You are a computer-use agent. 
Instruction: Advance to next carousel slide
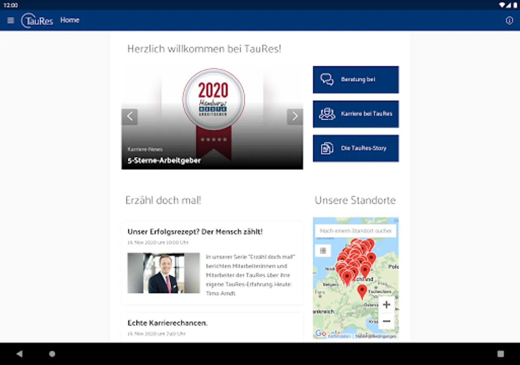[295, 117]
